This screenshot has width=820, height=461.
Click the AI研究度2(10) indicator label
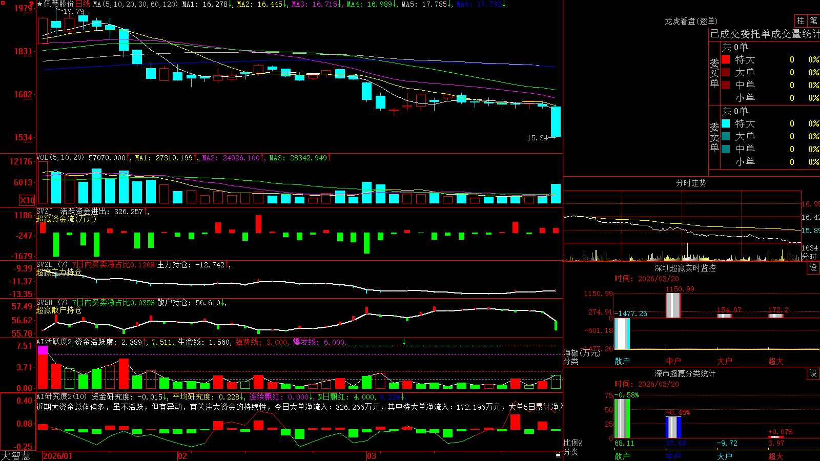click(61, 396)
